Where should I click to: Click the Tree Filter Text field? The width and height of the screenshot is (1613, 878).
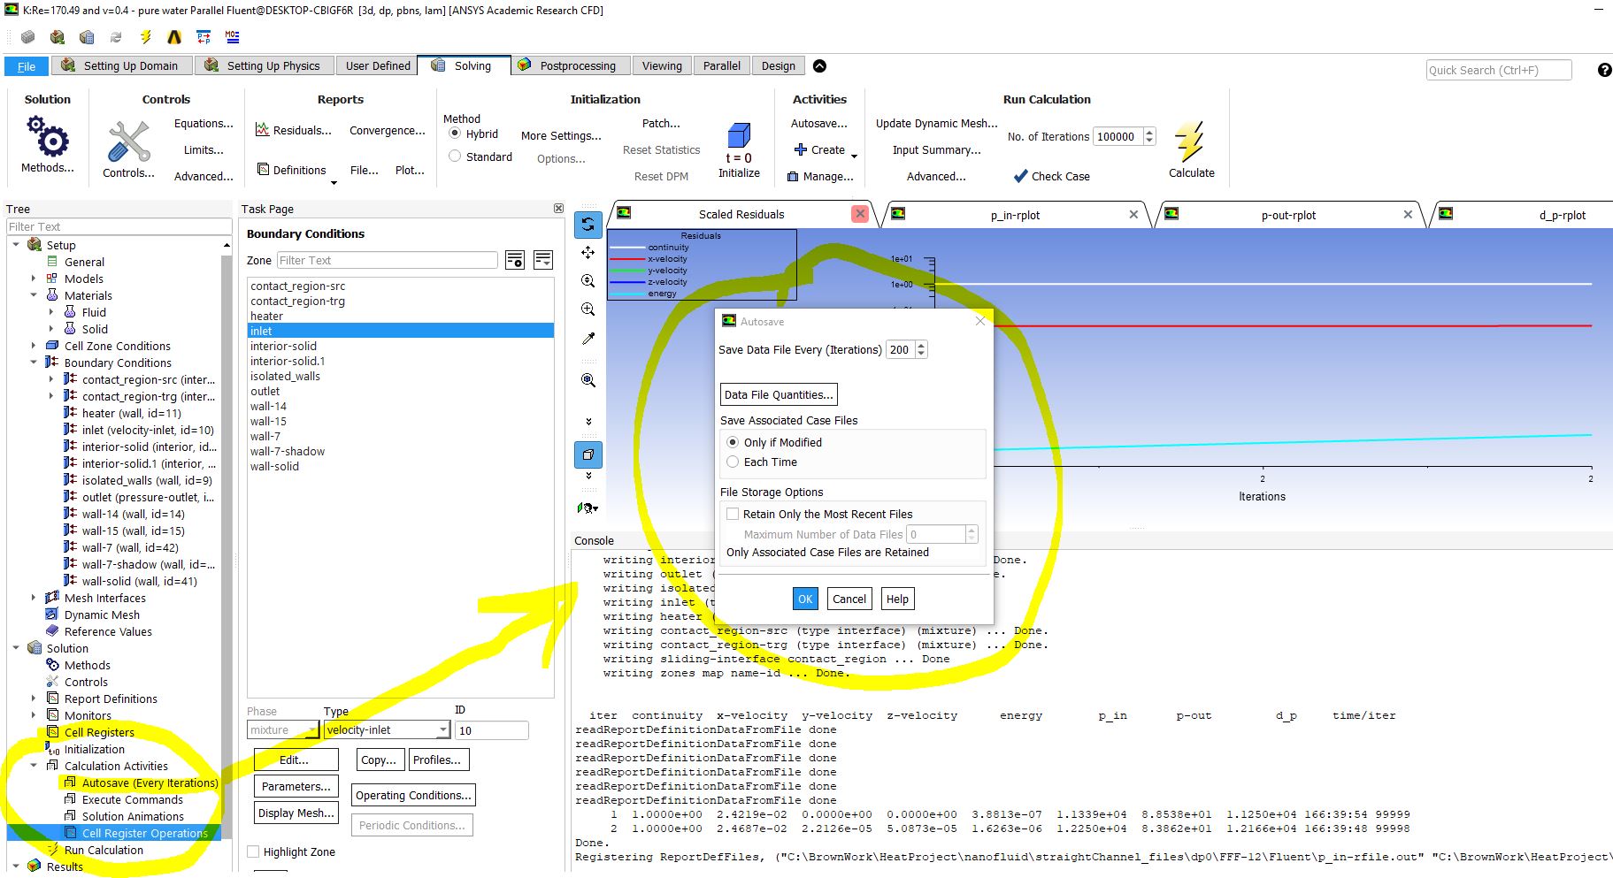coord(119,226)
